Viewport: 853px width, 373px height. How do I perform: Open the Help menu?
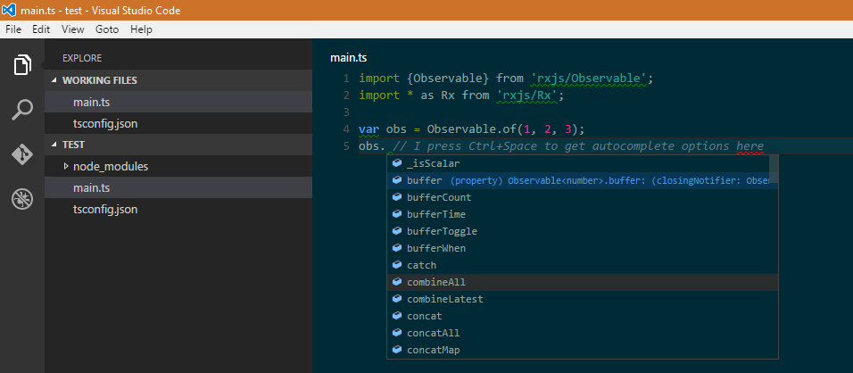click(142, 29)
